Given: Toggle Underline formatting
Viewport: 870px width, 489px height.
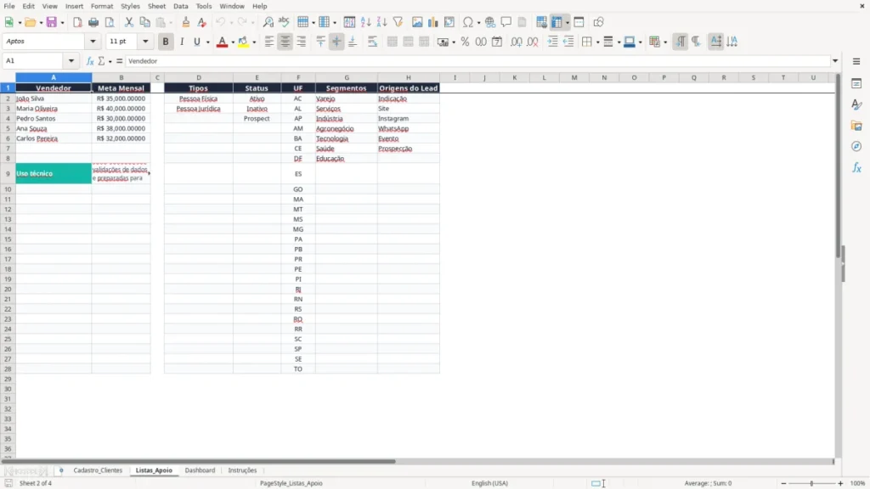Looking at the screenshot, I should coord(197,42).
